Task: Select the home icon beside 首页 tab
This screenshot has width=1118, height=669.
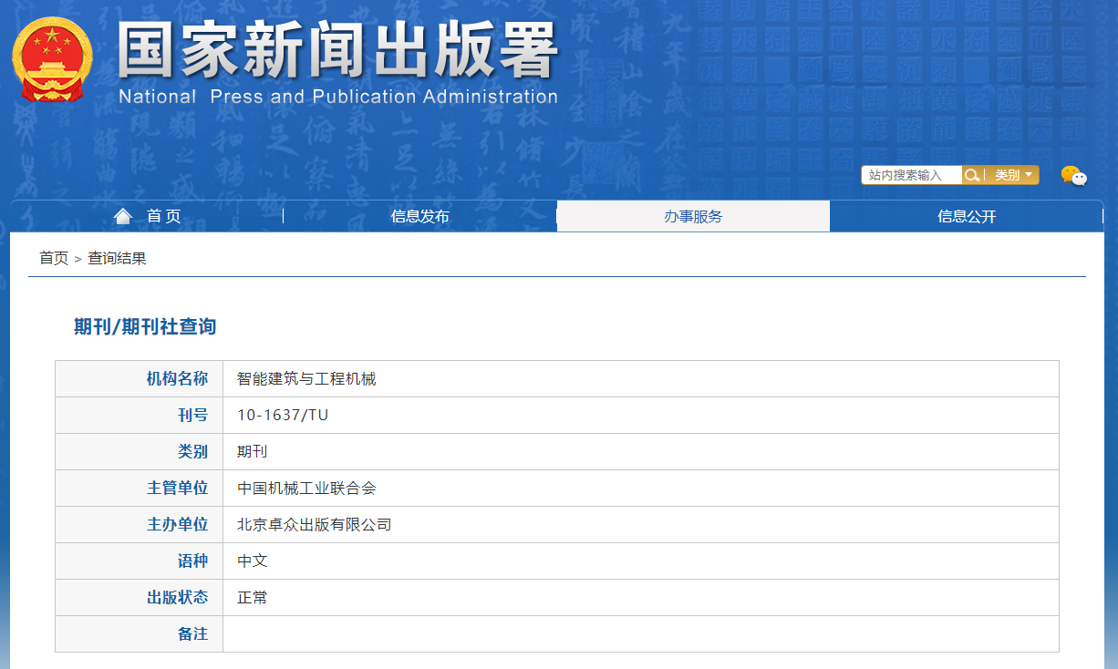Action: point(122,214)
